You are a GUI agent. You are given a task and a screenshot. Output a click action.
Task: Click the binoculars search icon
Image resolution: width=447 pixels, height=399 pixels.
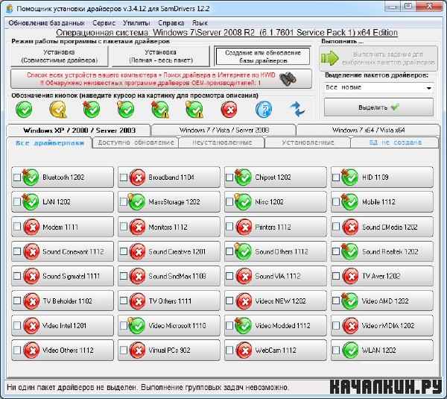(x=288, y=78)
